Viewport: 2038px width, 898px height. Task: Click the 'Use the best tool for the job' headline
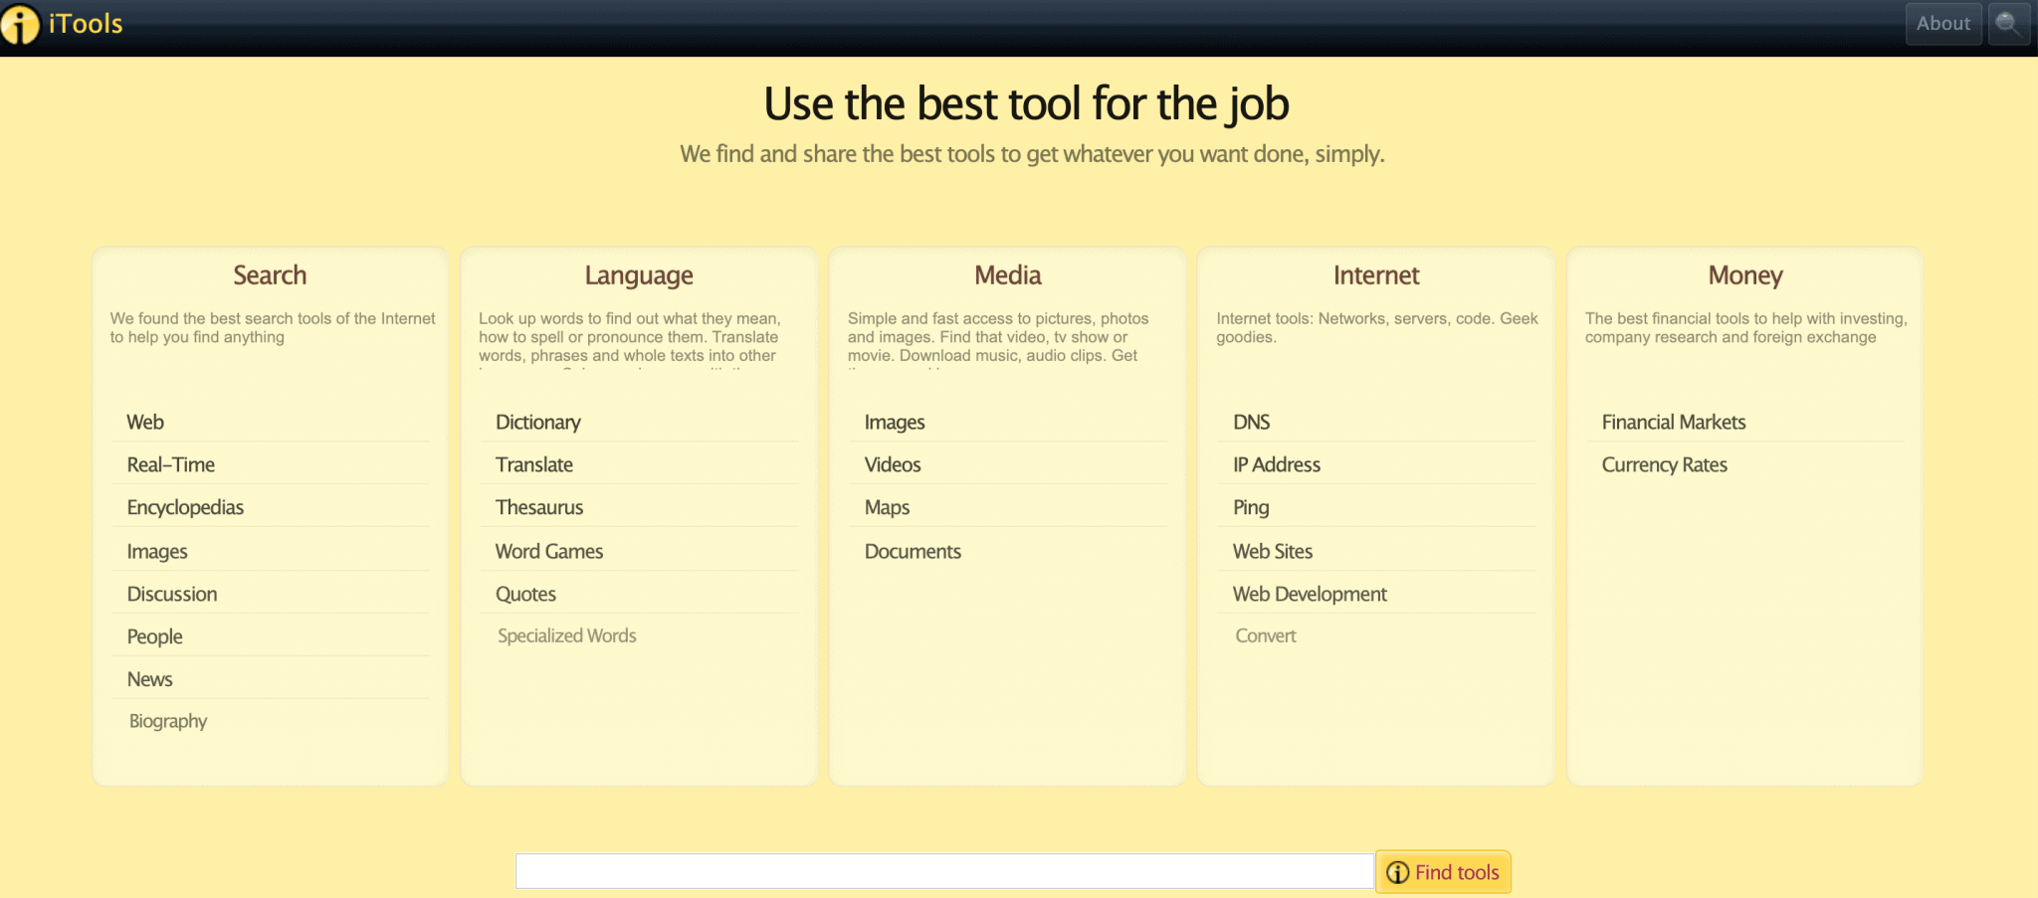coord(1027,104)
